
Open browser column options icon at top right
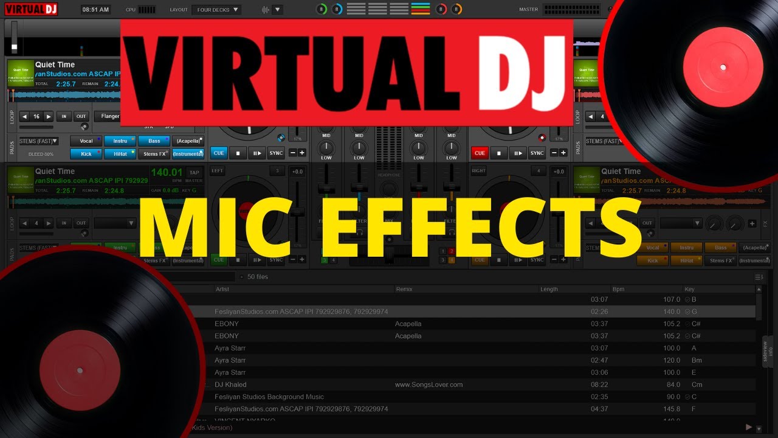pyautogui.click(x=759, y=277)
